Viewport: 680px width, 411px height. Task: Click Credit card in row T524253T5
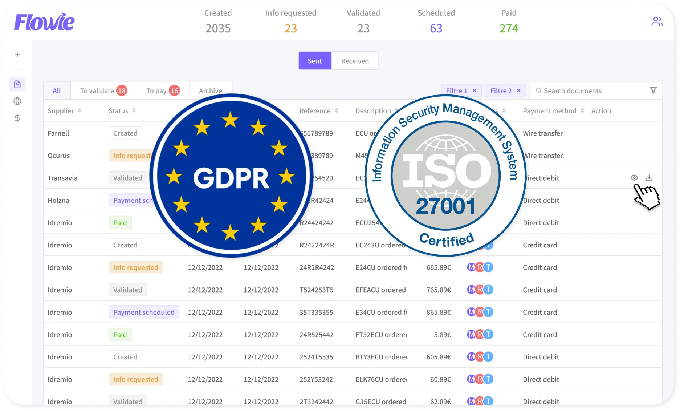(x=540, y=290)
